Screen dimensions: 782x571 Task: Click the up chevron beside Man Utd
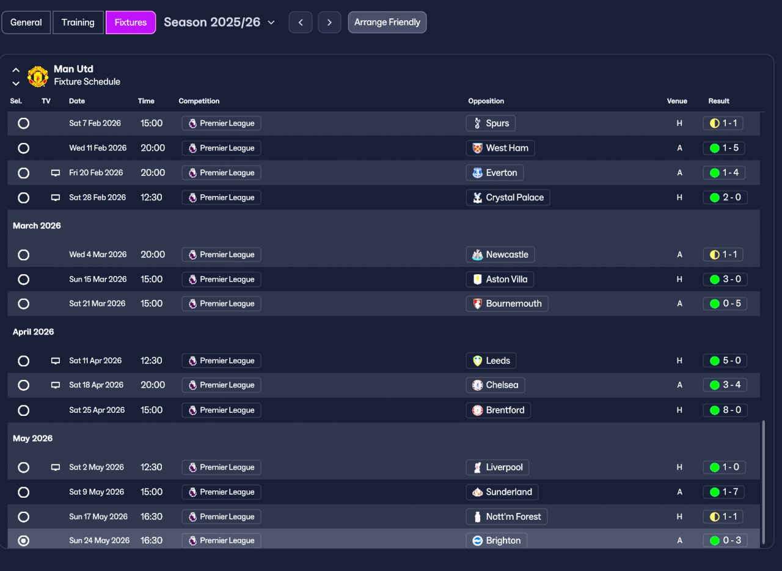[x=16, y=70]
